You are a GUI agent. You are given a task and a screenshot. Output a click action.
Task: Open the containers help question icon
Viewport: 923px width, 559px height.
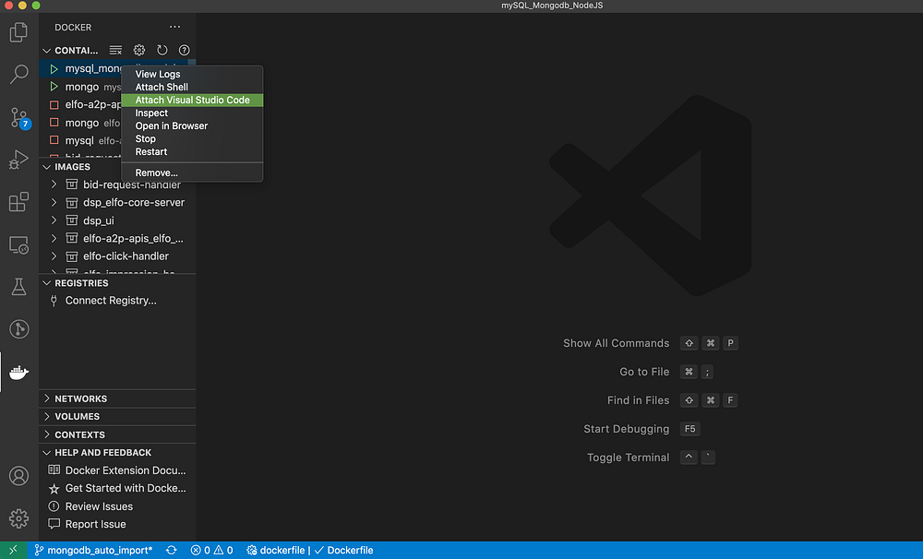[x=185, y=50]
